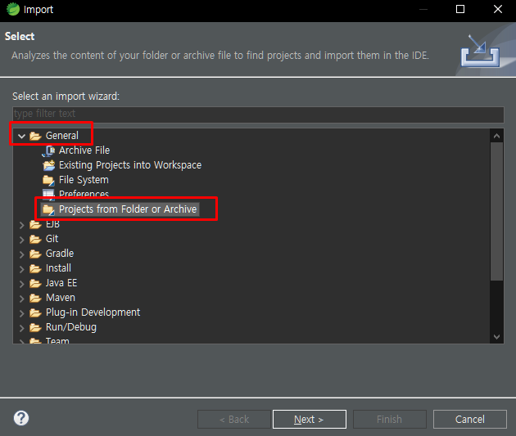Select the General tree label
516x436 pixels.
tap(62, 136)
